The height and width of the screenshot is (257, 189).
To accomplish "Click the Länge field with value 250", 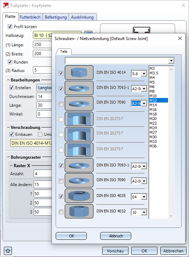I will point(42,45).
